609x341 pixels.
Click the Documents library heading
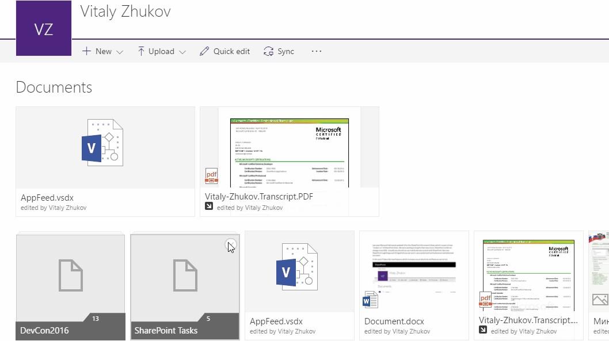coord(54,87)
